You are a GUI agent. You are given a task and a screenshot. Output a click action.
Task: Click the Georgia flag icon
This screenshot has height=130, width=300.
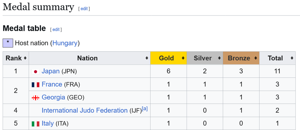[35, 98]
